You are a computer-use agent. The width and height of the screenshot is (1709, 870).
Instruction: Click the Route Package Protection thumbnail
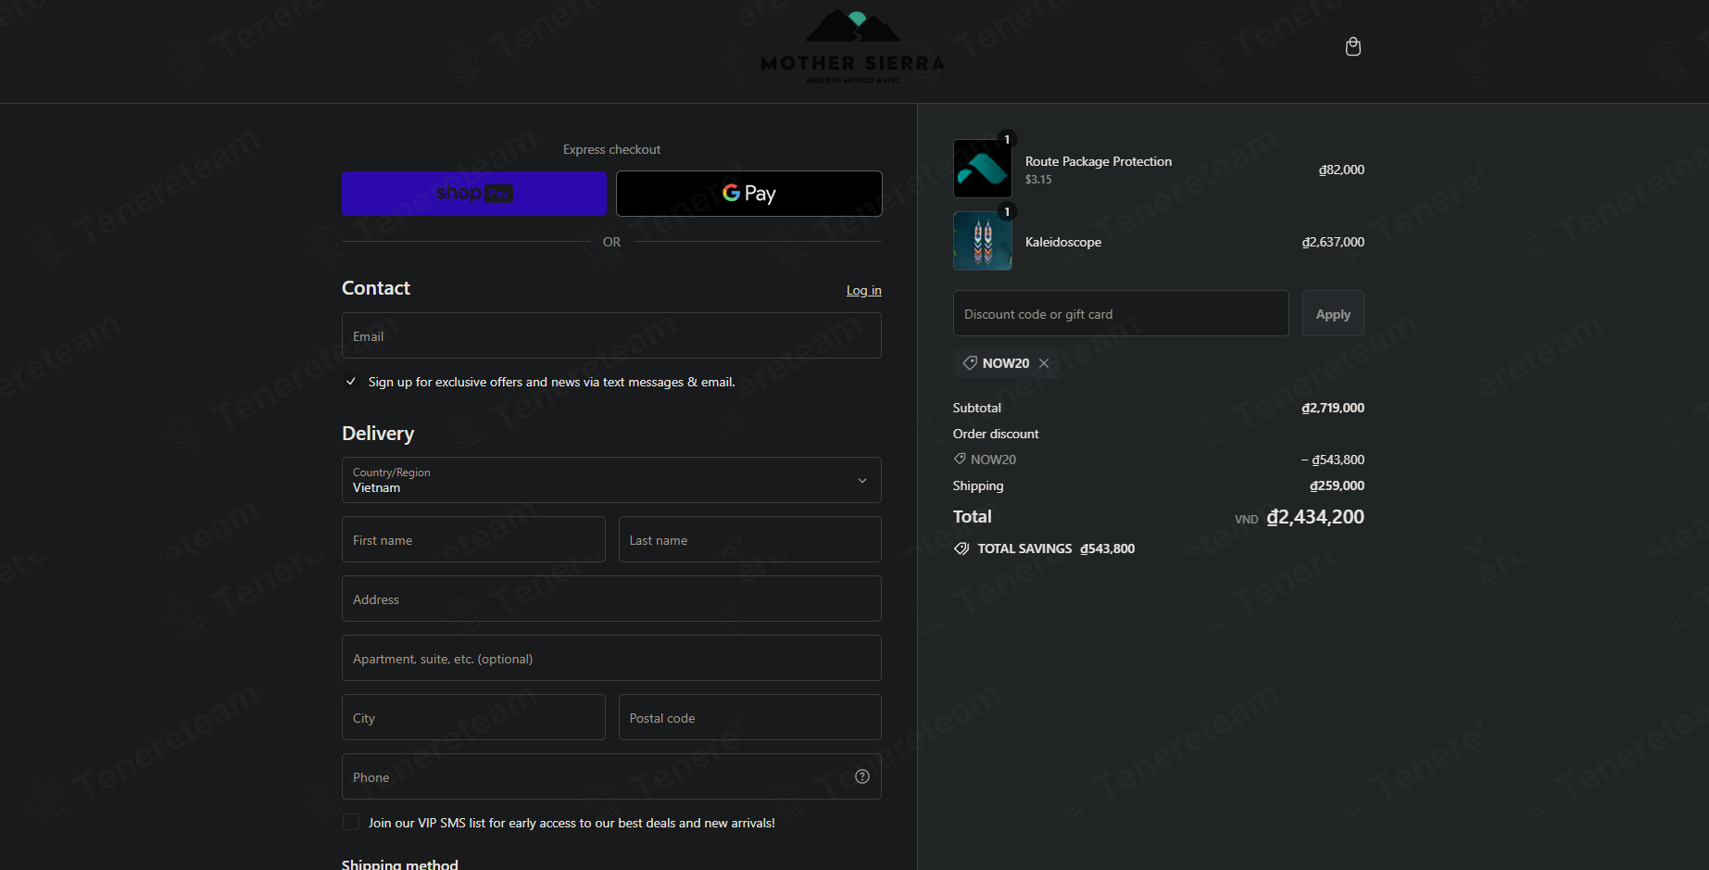[982, 169]
